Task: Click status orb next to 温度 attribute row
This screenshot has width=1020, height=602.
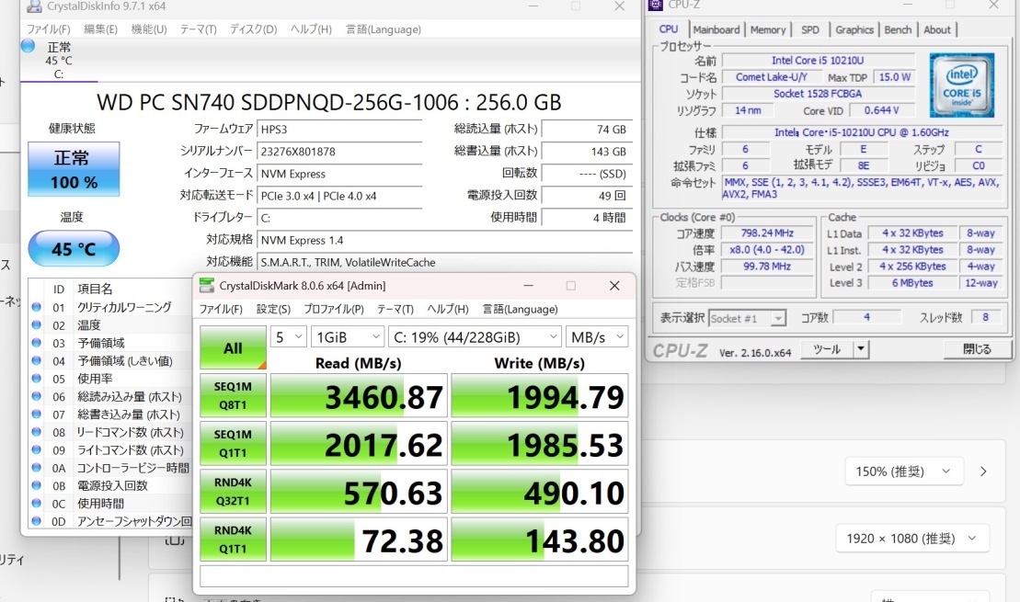Action: [36, 325]
